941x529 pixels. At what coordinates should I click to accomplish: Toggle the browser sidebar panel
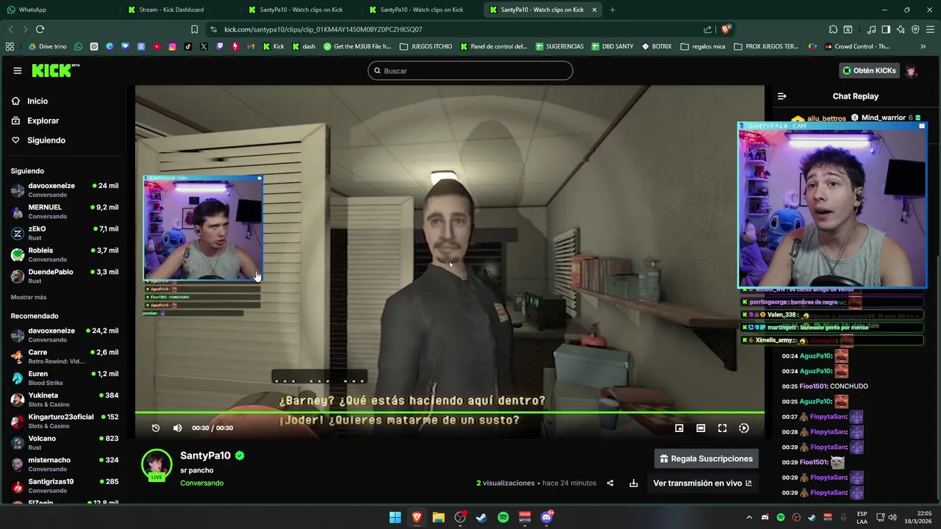(886, 29)
